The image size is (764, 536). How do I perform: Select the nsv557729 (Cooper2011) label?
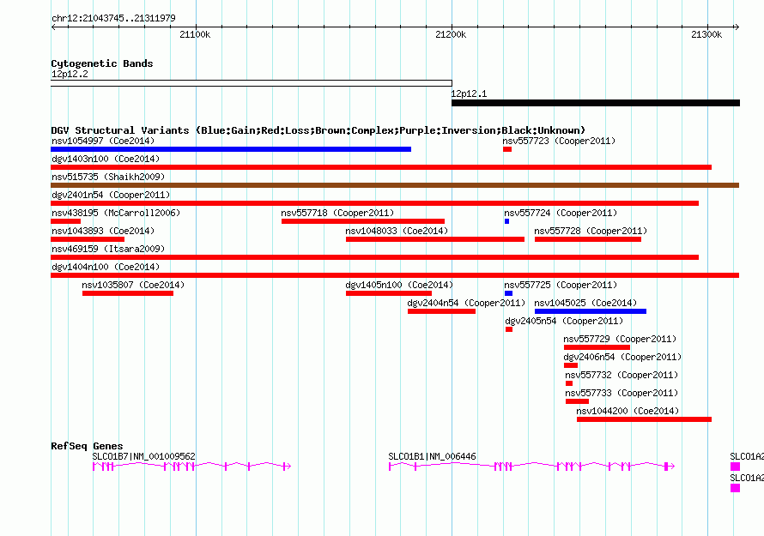(620, 339)
